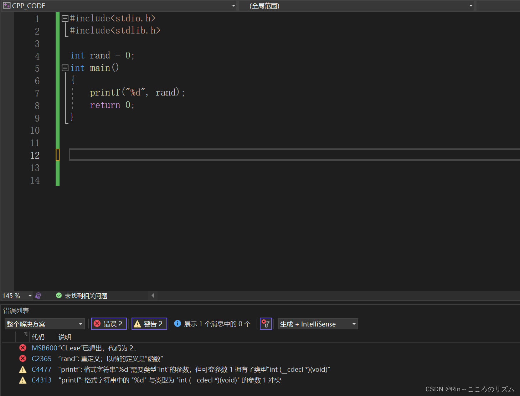
Task: Open the (全局范围) scope dropdown
Action: click(x=471, y=5)
